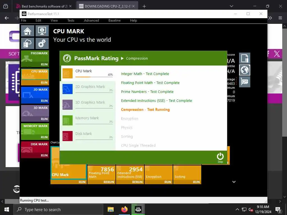Open the cloud baseline upload icon
Image resolution: width=287 pixels, height=215 pixels.
tap(27, 43)
